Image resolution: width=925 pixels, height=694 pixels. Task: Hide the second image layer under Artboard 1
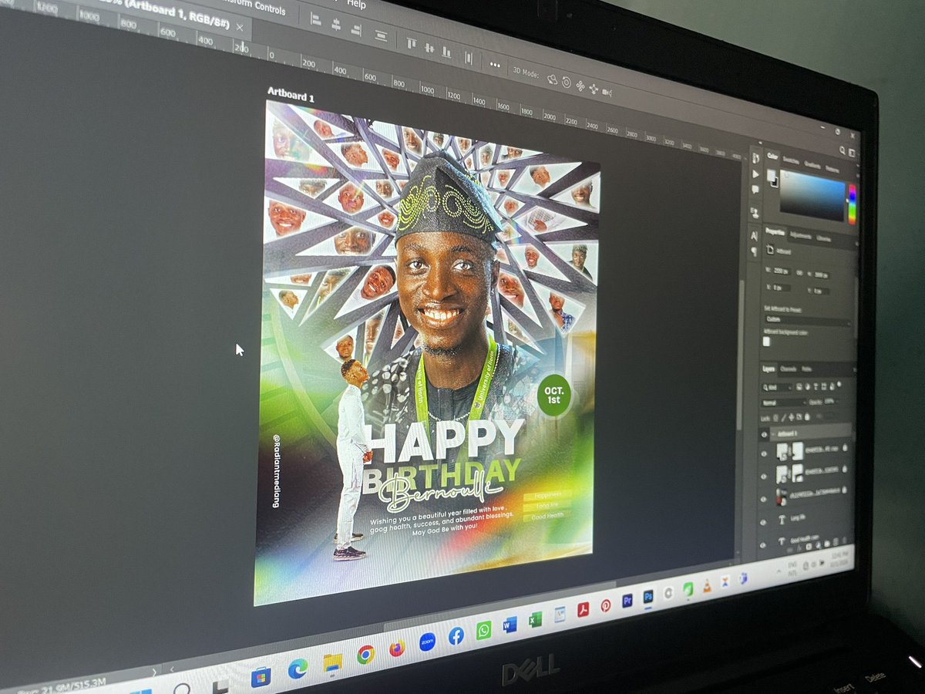tap(765, 477)
